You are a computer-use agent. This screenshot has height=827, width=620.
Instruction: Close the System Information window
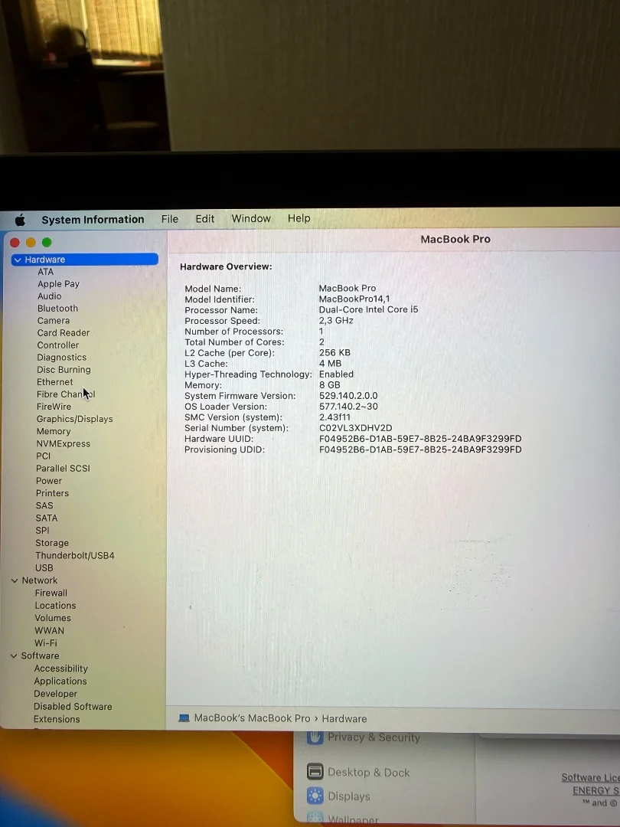pyautogui.click(x=15, y=243)
